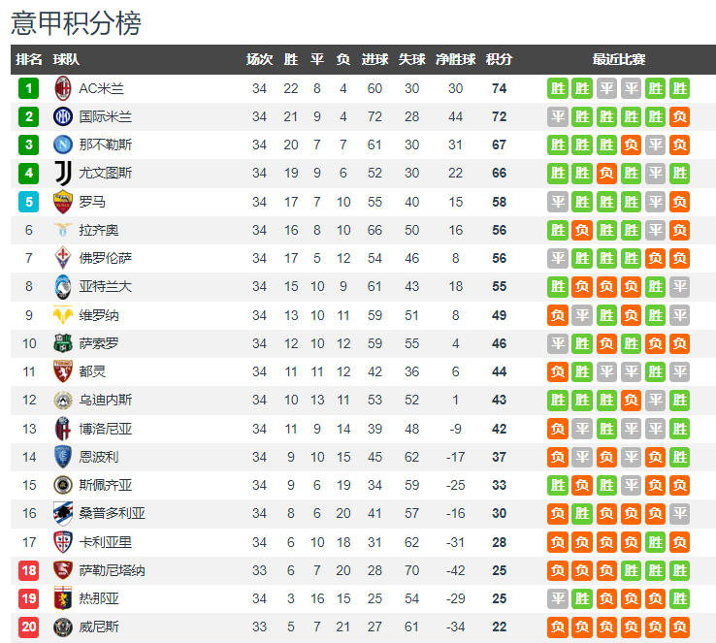Click the 佛罗伦萨 Fiorentina crest
The height and width of the screenshot is (643, 716).
point(62,258)
